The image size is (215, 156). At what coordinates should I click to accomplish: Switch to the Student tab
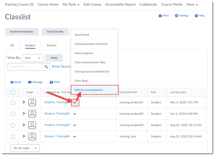click(30, 45)
